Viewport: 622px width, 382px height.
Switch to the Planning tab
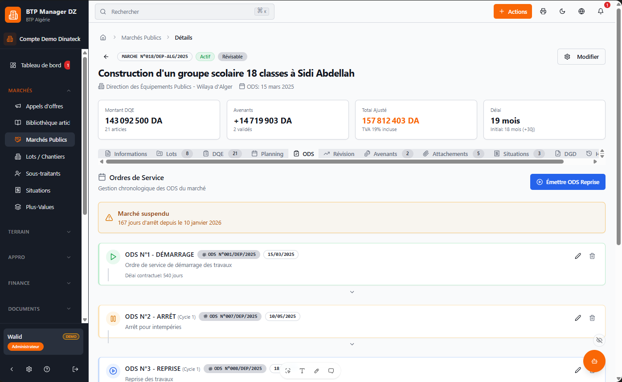(267, 154)
